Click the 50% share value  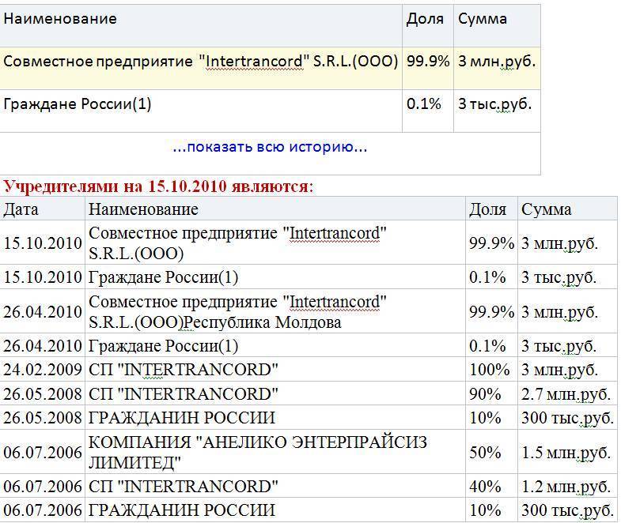coord(485,452)
